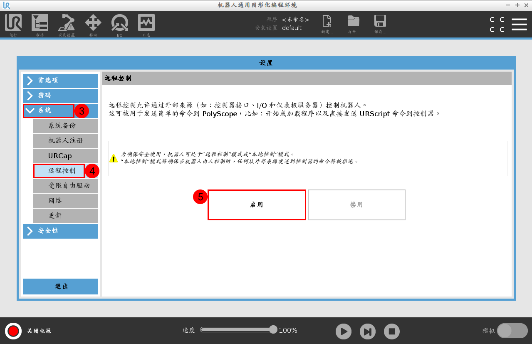Exit settings via the 退出 button
Image resolution: width=532 pixels, height=344 pixels.
coord(60,287)
